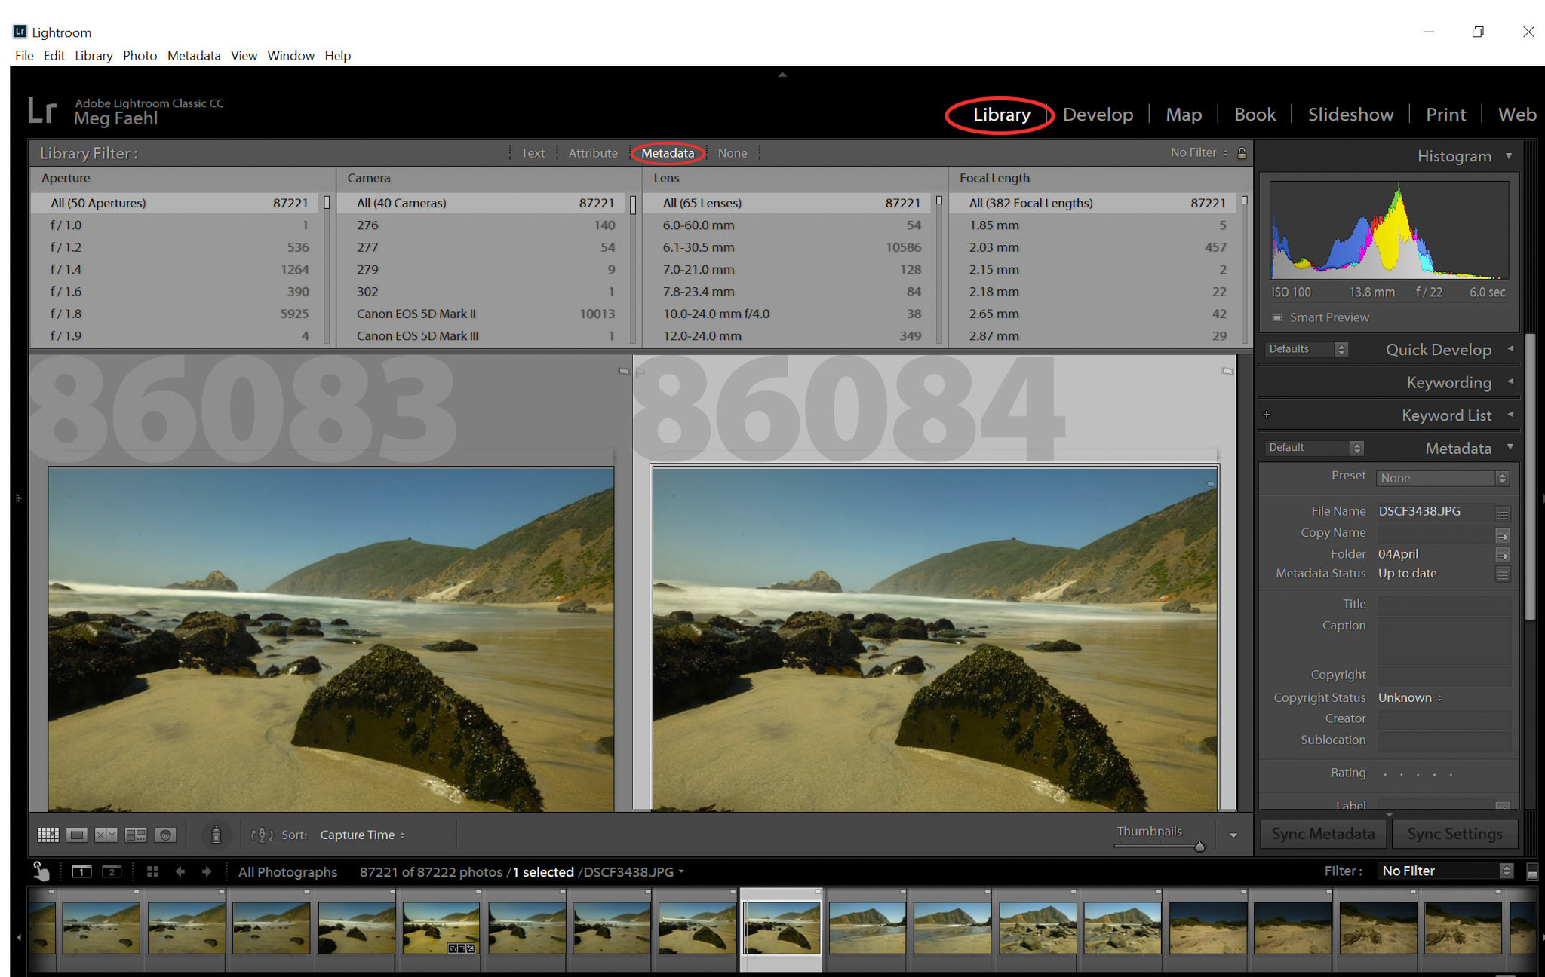Toggle filter switch at filmstrip right end
The height and width of the screenshot is (977, 1545).
click(1532, 872)
